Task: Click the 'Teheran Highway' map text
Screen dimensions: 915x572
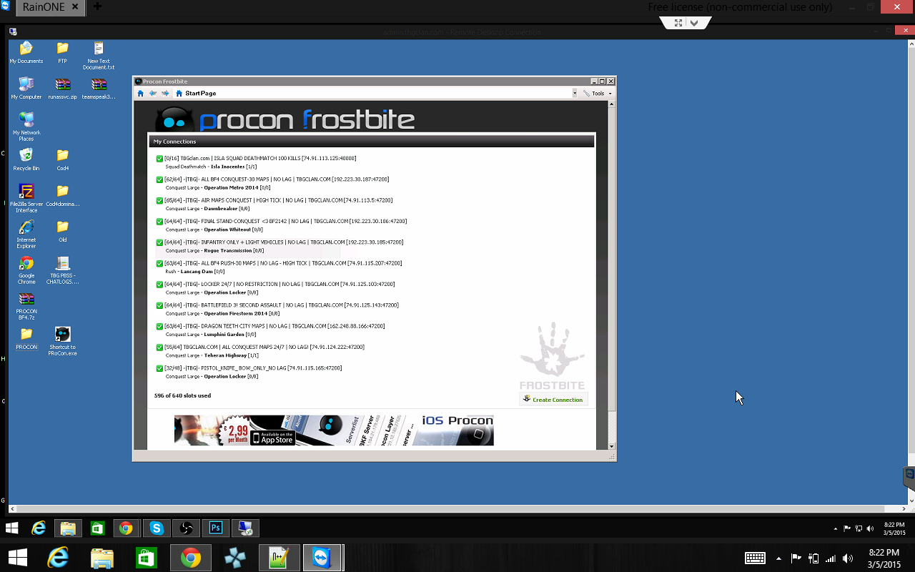Action: [x=225, y=355]
